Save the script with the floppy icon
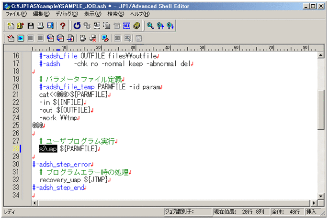 point(31,25)
